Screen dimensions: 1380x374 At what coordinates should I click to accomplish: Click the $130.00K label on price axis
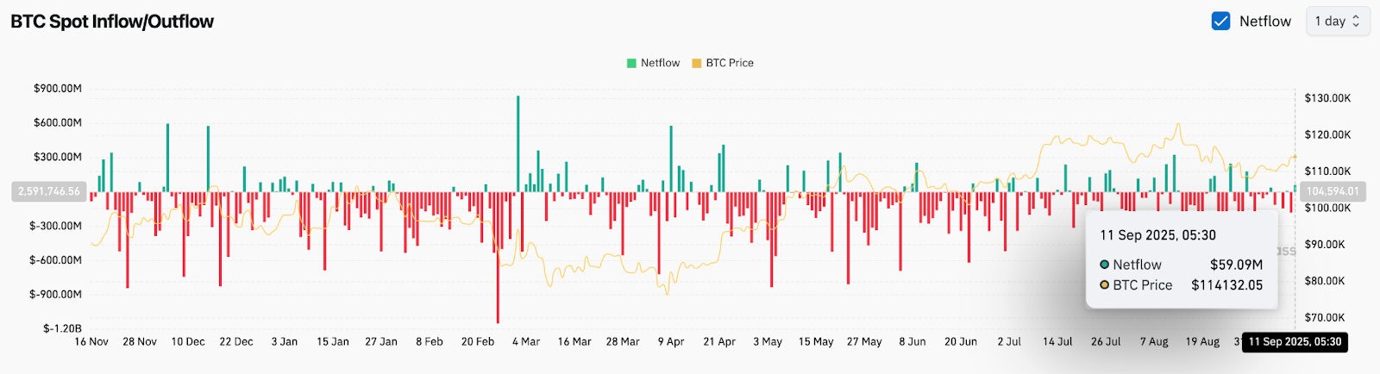coord(1328,98)
